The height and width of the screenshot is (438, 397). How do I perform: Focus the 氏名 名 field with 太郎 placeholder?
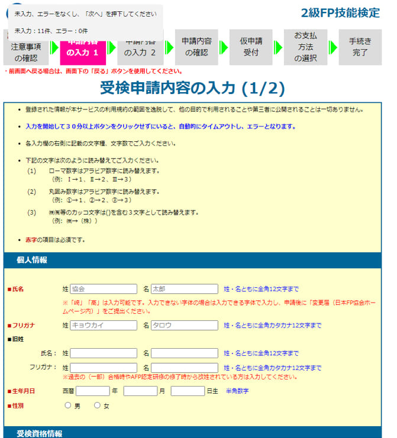click(x=184, y=289)
